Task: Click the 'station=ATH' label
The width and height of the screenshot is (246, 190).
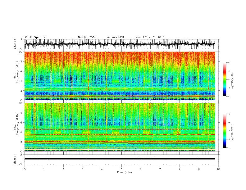Action: click(115, 37)
